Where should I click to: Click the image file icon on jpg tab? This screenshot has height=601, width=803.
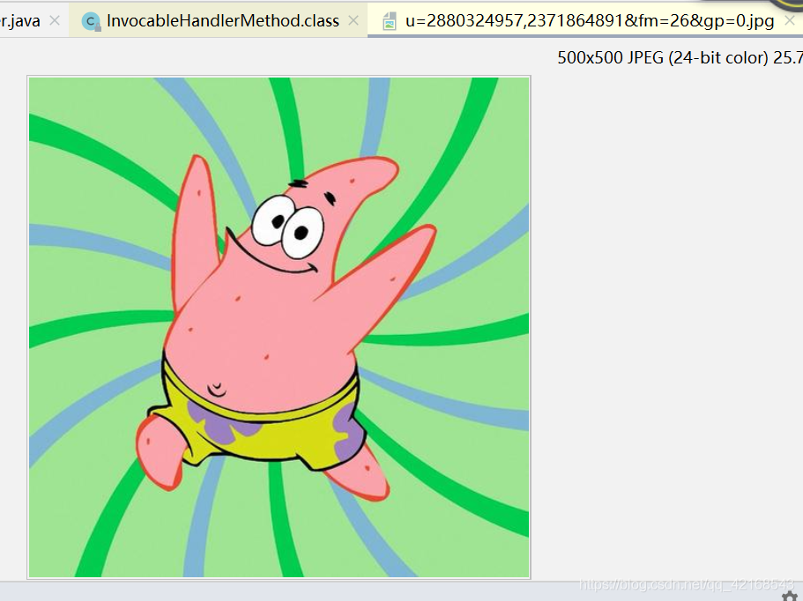point(390,21)
